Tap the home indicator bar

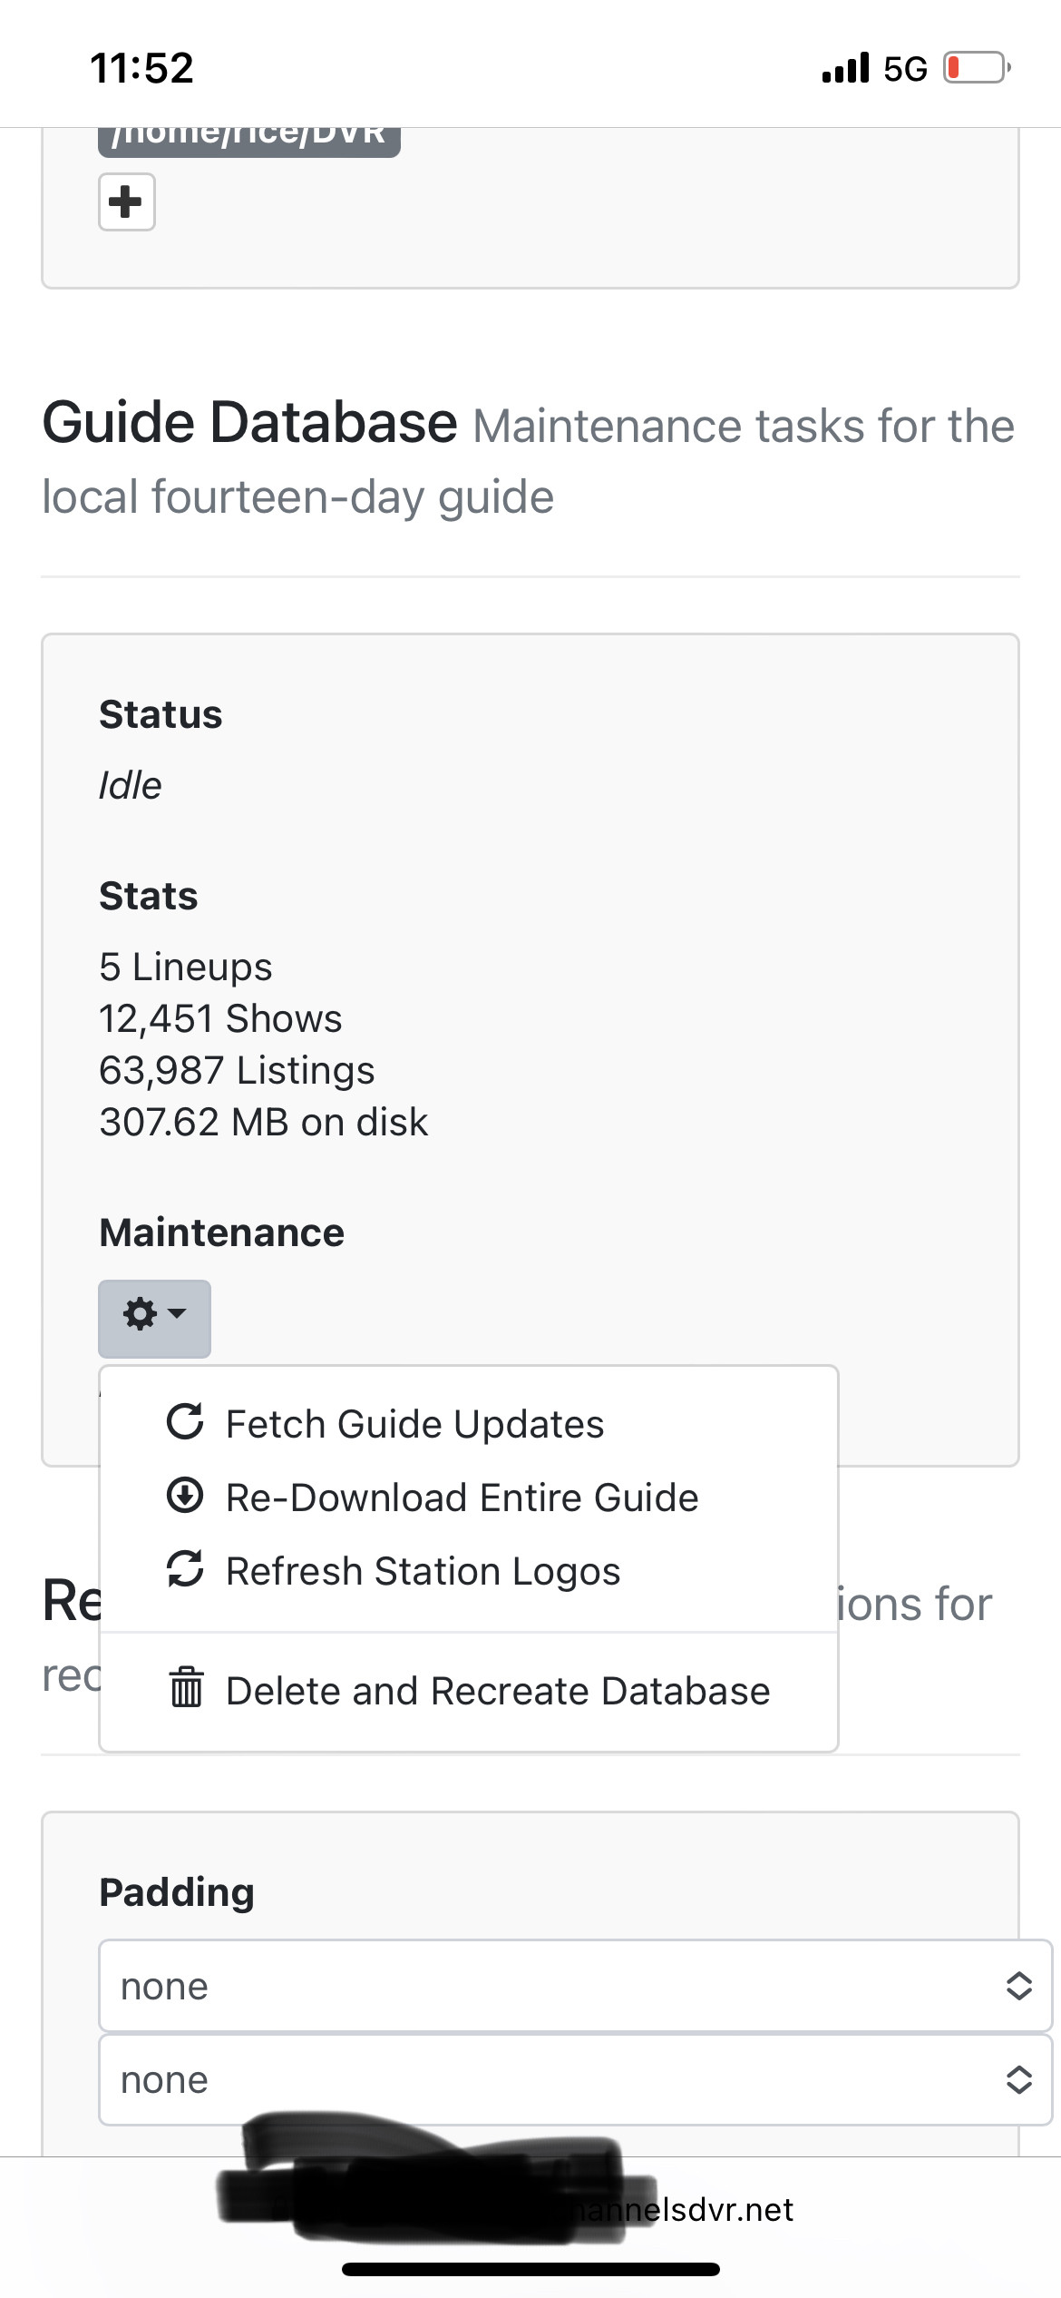pos(530,2269)
